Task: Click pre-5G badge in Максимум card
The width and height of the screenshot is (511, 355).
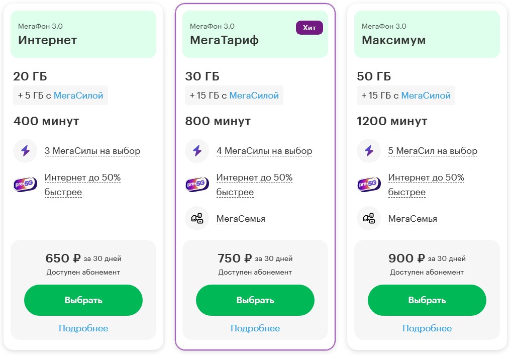Action: click(x=369, y=184)
